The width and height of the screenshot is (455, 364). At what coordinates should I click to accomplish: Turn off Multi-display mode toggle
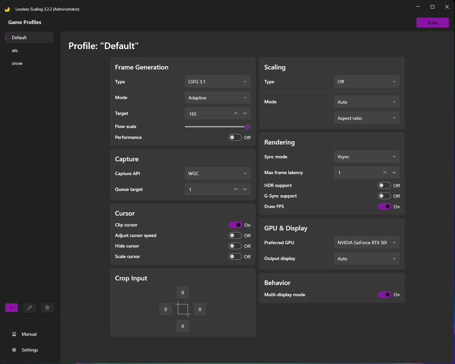coord(384,295)
